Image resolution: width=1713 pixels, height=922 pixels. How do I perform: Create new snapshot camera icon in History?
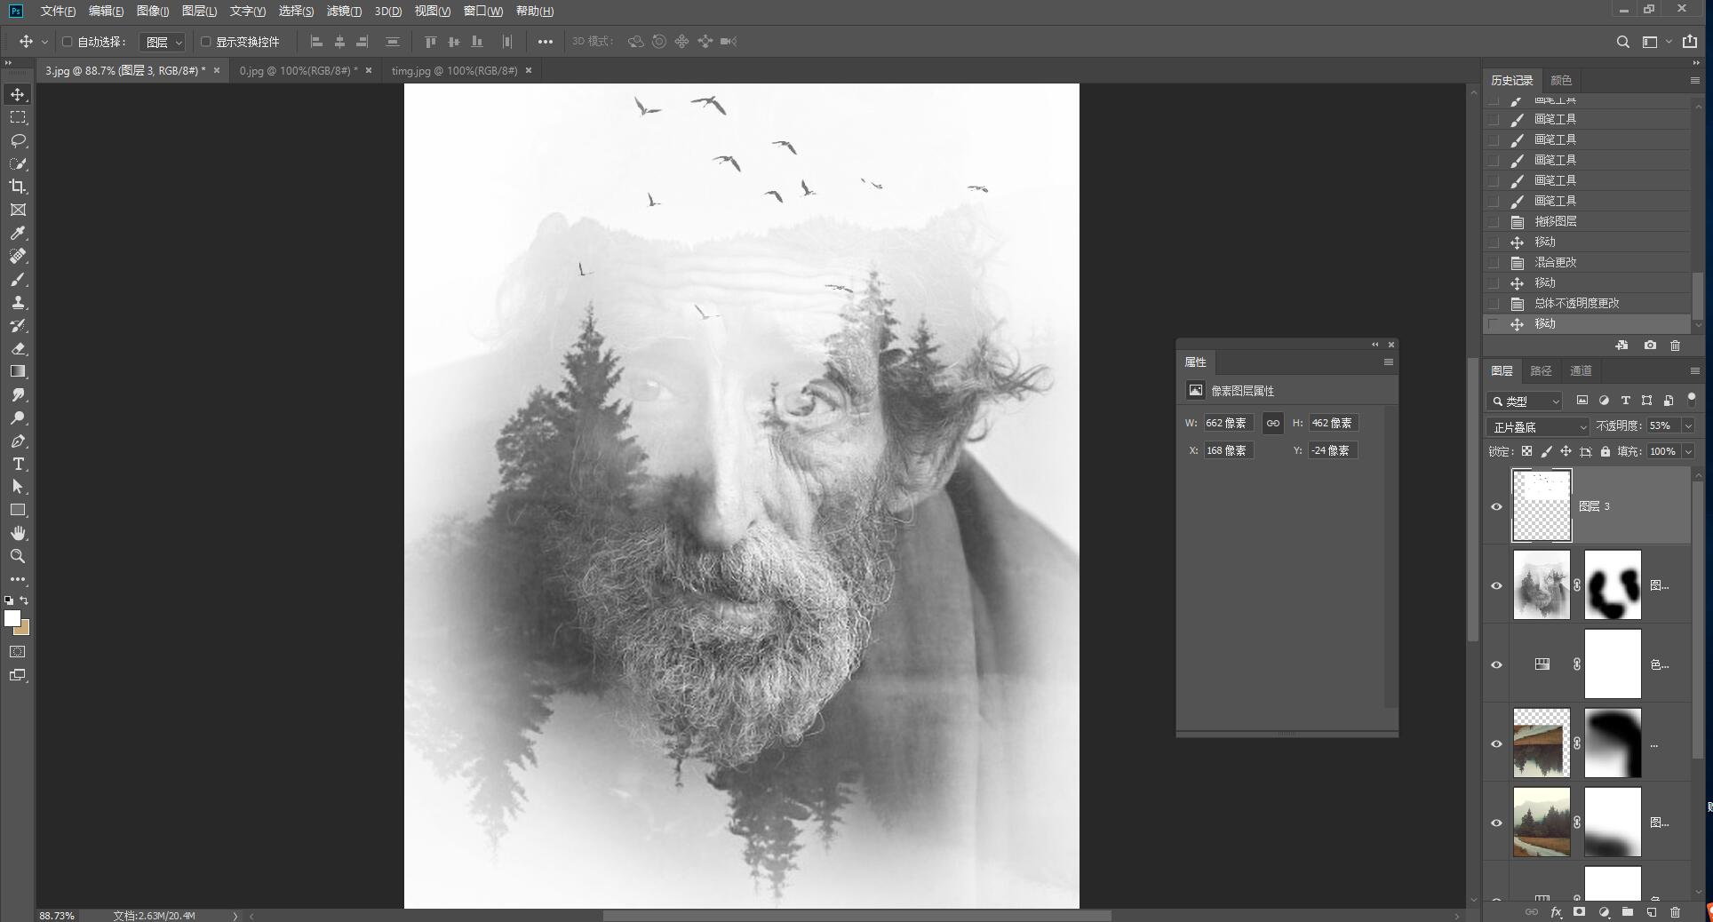coord(1650,346)
